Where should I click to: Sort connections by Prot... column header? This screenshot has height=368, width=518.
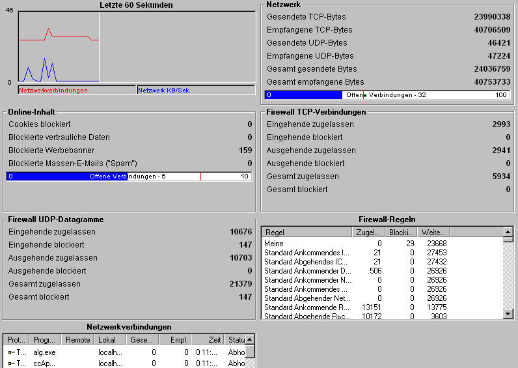pos(16,339)
